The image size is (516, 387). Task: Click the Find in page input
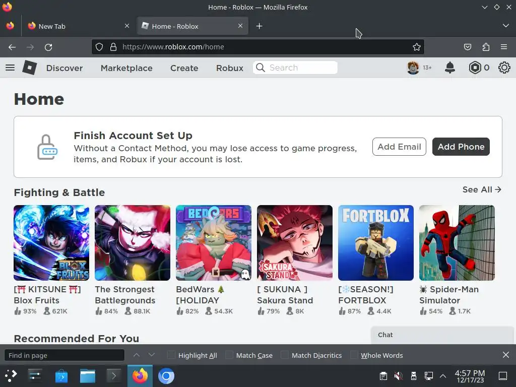tap(64, 355)
